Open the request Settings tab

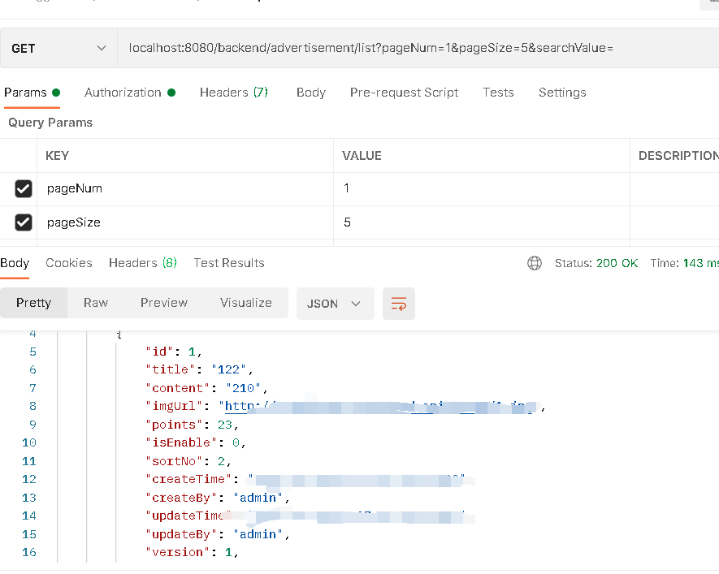[562, 93]
